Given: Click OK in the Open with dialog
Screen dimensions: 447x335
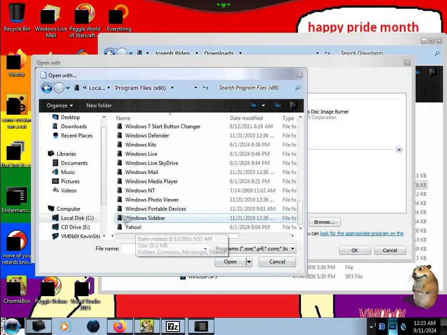Looking at the screenshot, I should [354, 250].
